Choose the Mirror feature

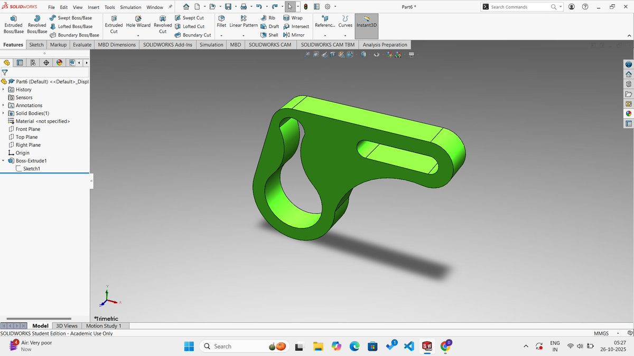(294, 35)
